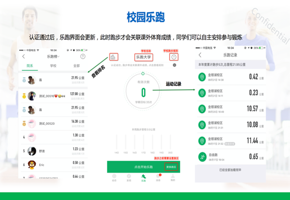Switch to the 学校 ranking tab

53,66
